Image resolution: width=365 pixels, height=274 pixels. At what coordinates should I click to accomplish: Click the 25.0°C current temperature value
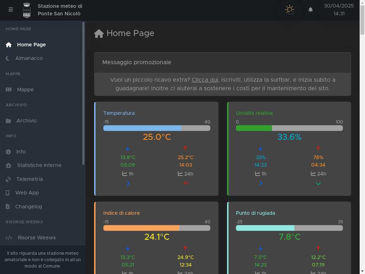(157, 137)
